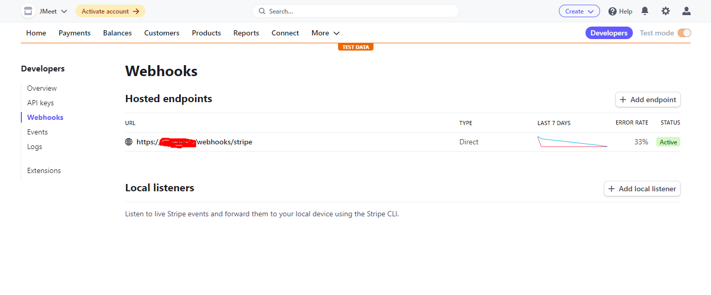Click the Help question mark icon
The width and height of the screenshot is (711, 295).
(x=613, y=11)
